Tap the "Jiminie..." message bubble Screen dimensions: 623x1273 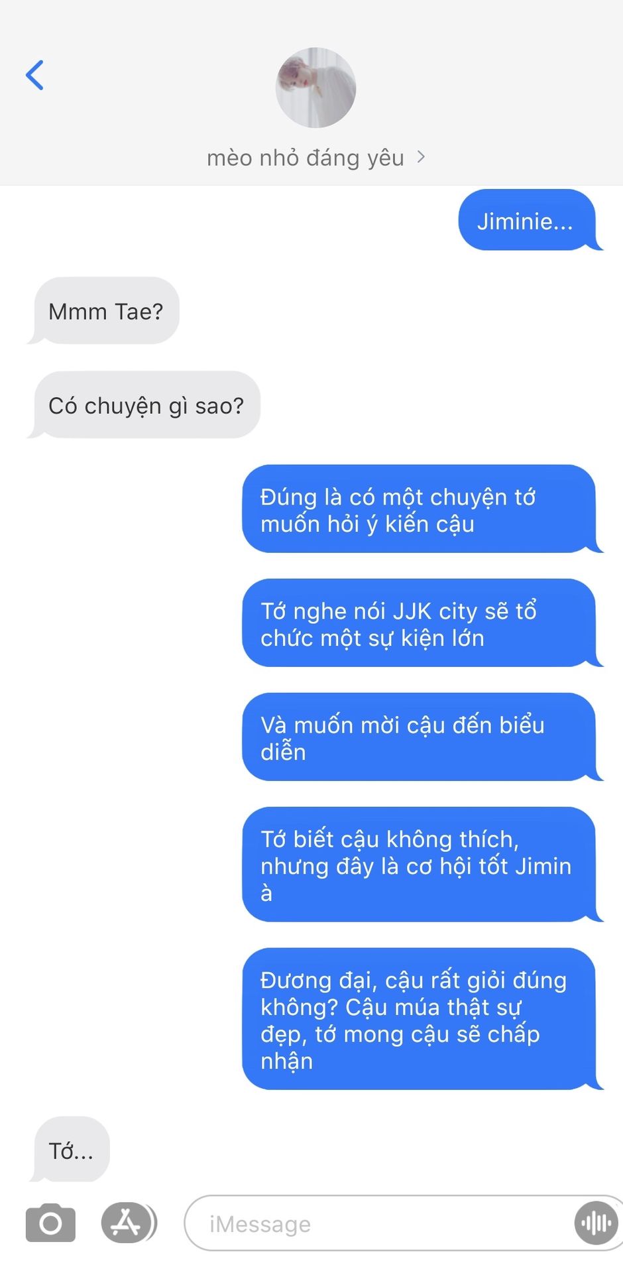528,220
